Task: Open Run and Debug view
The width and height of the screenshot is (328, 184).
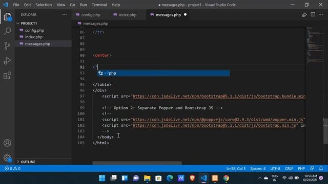Action: coord(7,61)
